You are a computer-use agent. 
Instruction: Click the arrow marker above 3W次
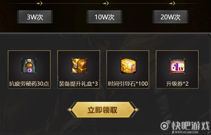tap(40, 3)
